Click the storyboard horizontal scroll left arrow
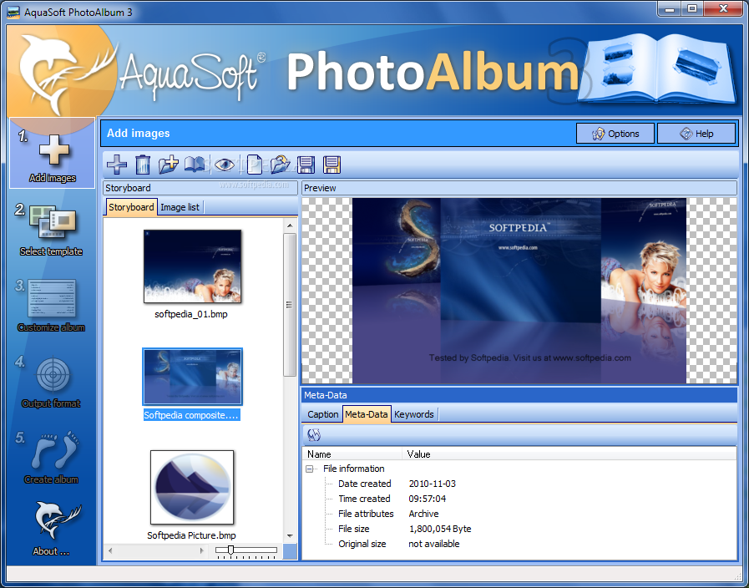 [x=110, y=550]
